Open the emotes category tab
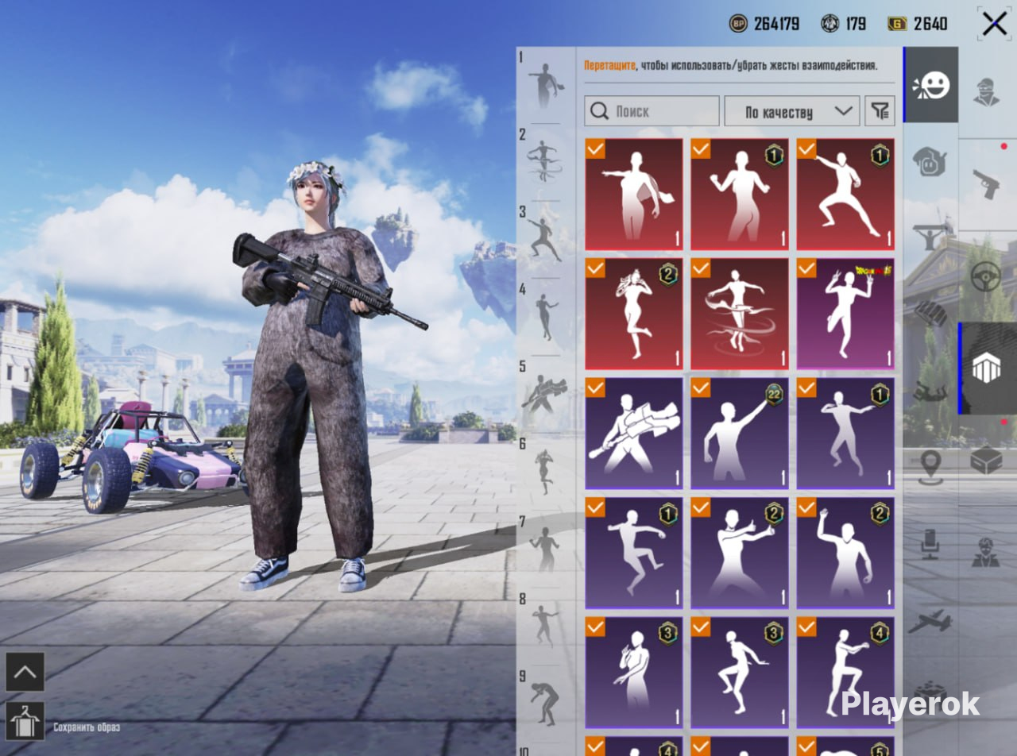 [931, 84]
